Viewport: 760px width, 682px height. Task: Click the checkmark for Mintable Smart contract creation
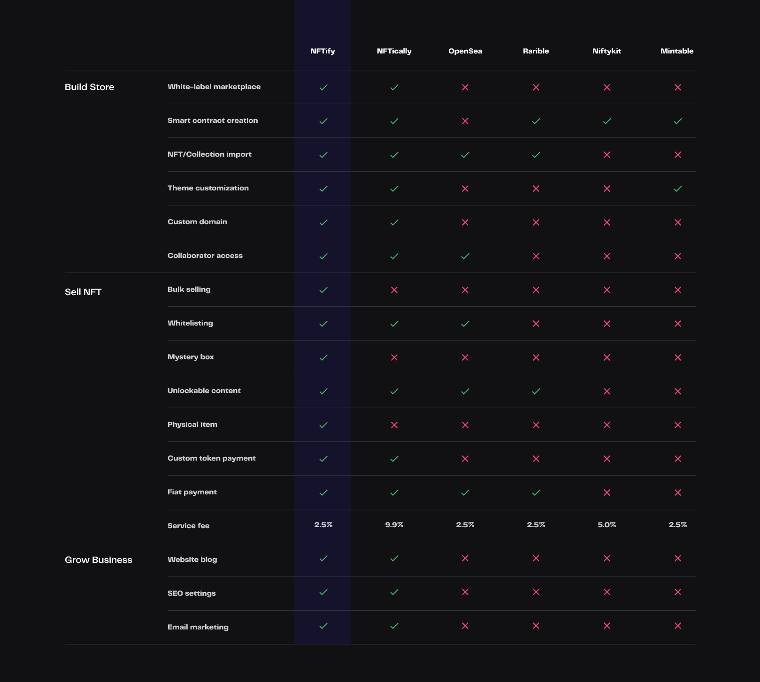pos(676,121)
